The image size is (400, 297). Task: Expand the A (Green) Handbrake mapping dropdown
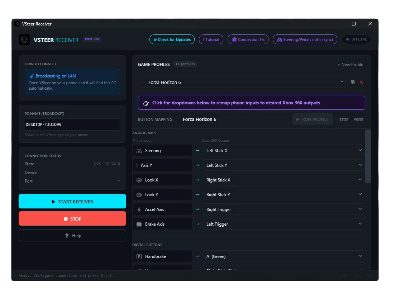(284, 256)
